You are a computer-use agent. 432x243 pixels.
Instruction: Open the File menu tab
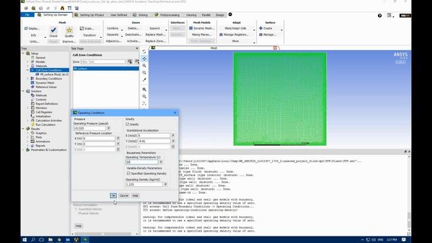click(x=27, y=15)
